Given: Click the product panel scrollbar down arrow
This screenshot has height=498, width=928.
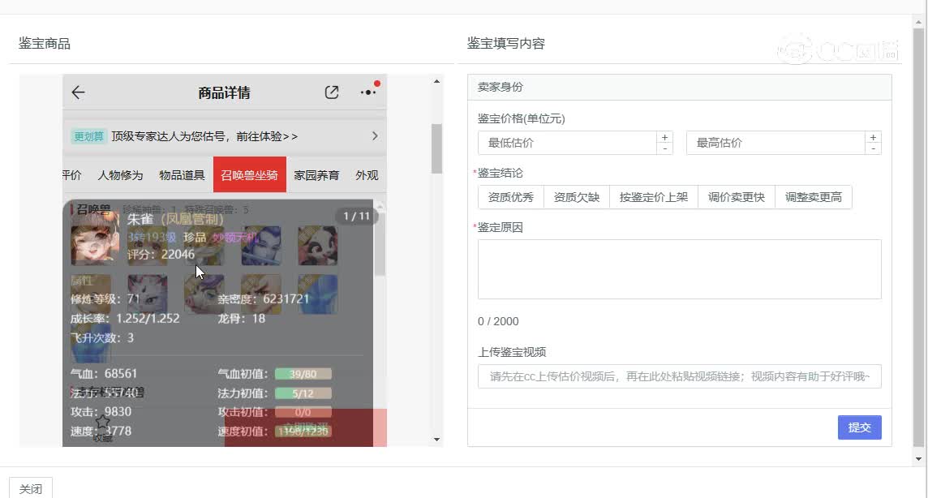Looking at the screenshot, I should tap(436, 440).
